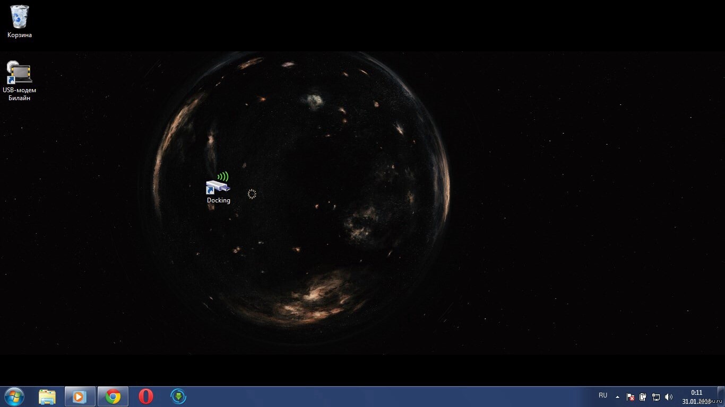This screenshot has width=725, height=407.
Task: Switch to Google Chrome in taskbar
Action: pos(113,396)
